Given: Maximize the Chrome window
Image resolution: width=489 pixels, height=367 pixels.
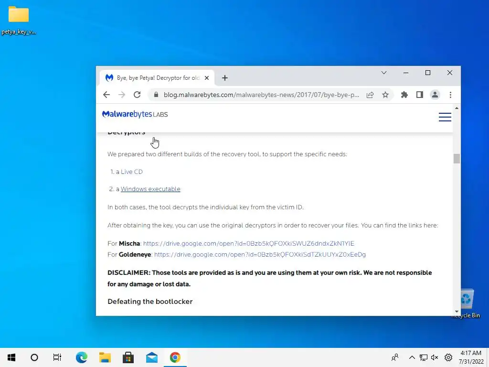Looking at the screenshot, I should click(428, 73).
